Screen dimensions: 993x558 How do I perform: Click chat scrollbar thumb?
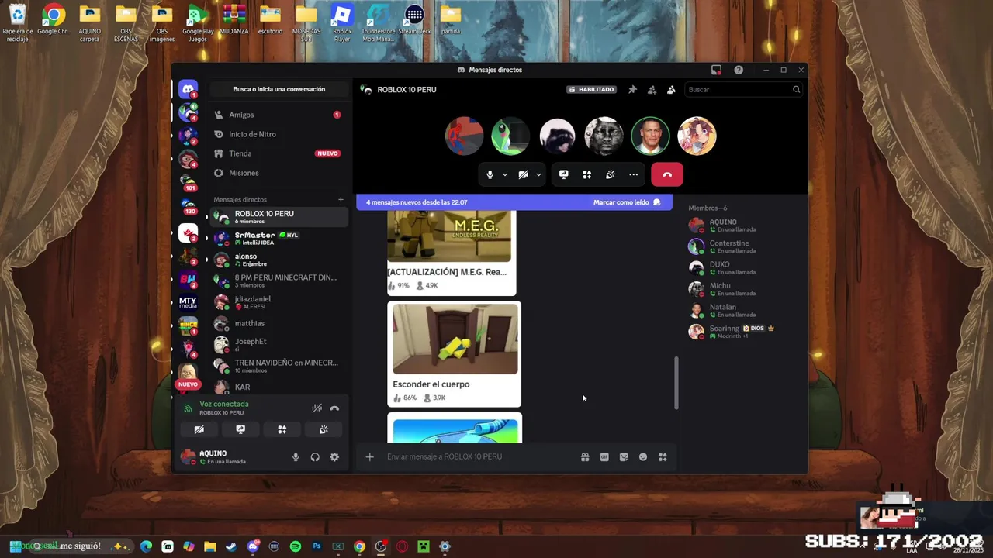[x=676, y=383]
